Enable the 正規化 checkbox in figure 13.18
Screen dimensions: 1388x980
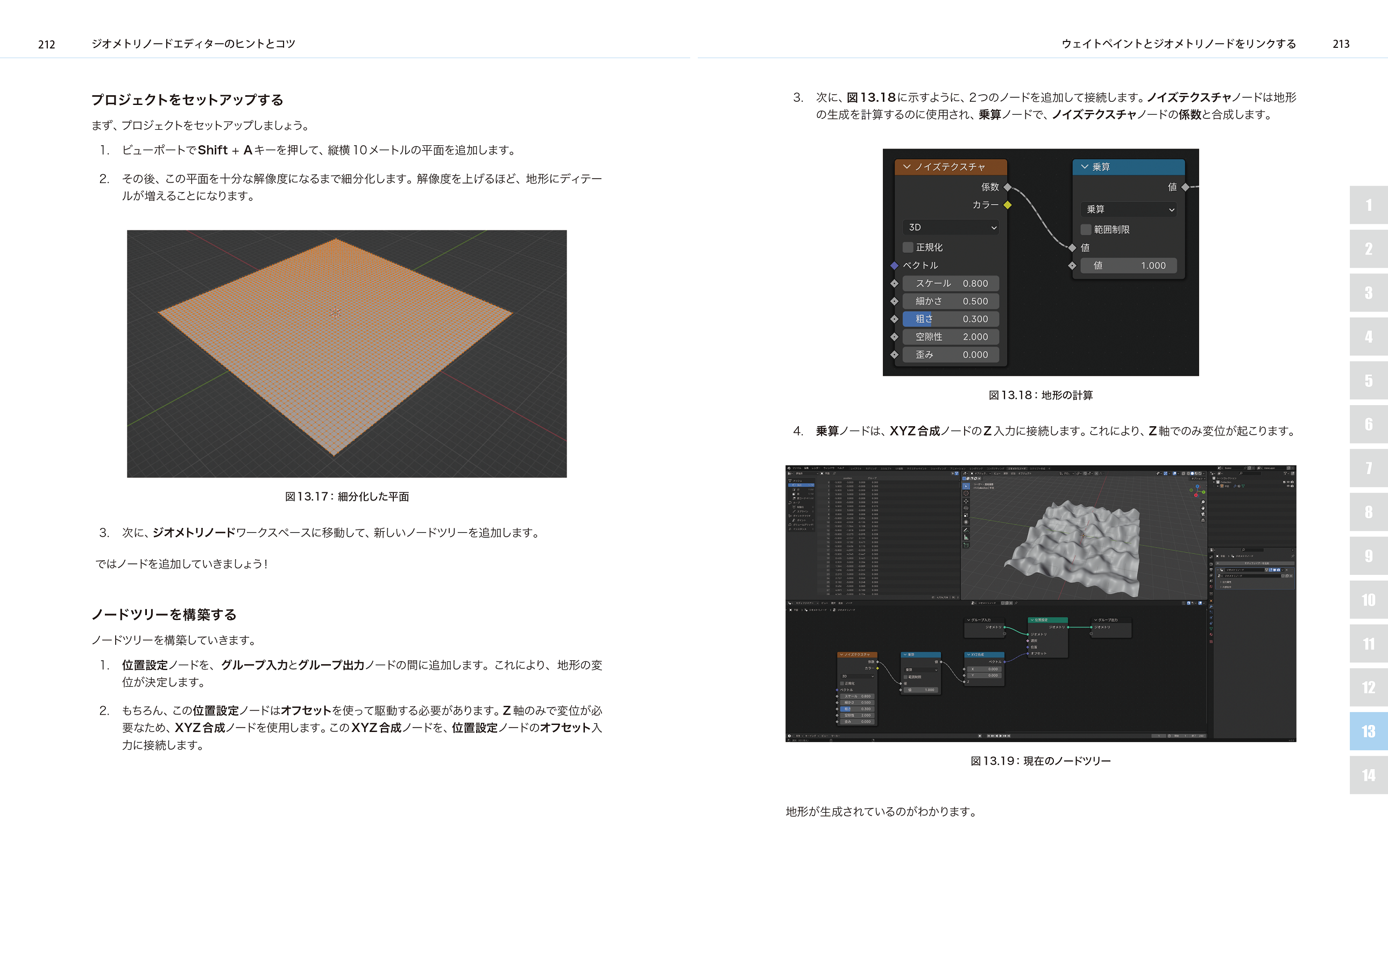point(908,247)
